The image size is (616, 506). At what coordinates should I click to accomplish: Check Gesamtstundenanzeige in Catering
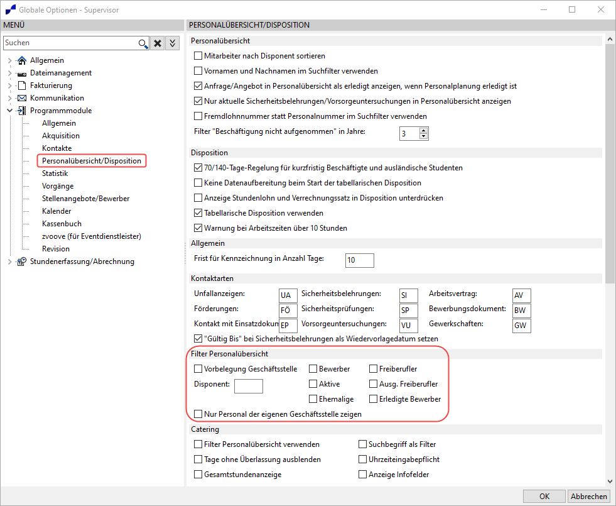tap(198, 475)
